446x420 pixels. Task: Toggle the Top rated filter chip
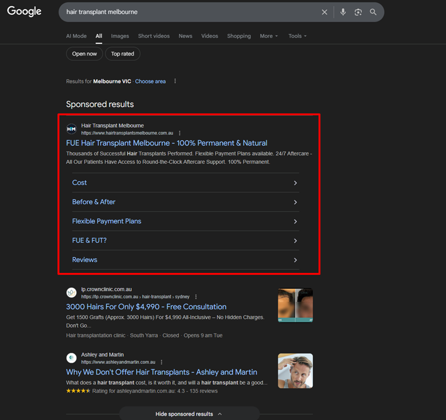point(123,54)
